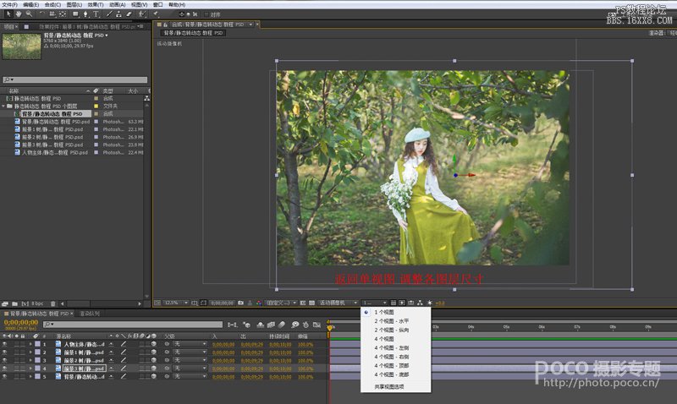Image resolution: width=677 pixels, height=404 pixels.
Task: Hide layer 5 背景 eye toggle
Action: (5, 376)
